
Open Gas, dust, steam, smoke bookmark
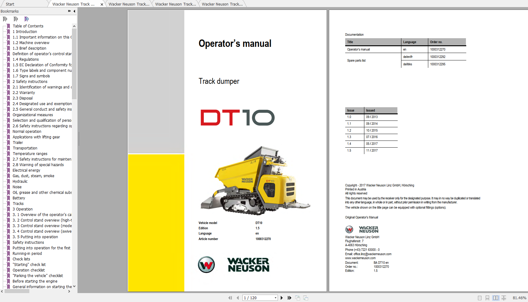tap(33, 176)
